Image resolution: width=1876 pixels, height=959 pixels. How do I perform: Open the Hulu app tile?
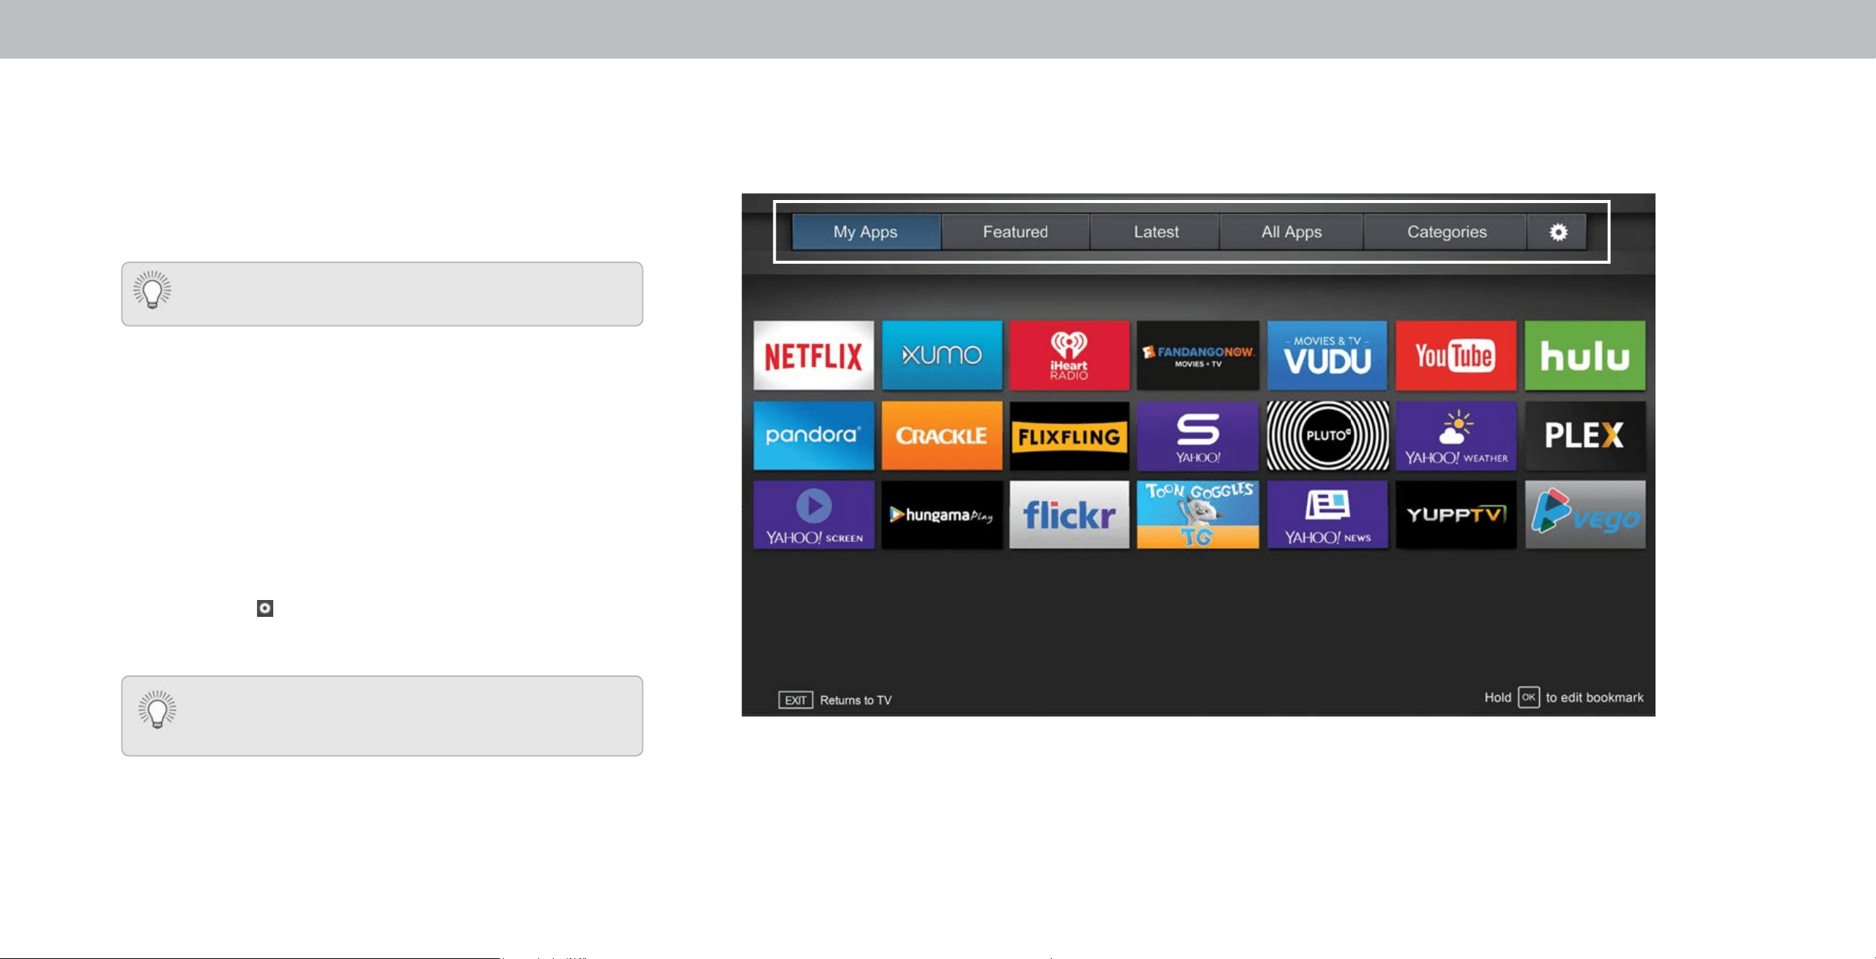point(1585,355)
